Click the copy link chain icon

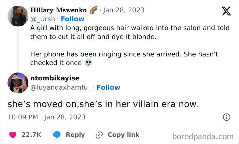click(99, 135)
